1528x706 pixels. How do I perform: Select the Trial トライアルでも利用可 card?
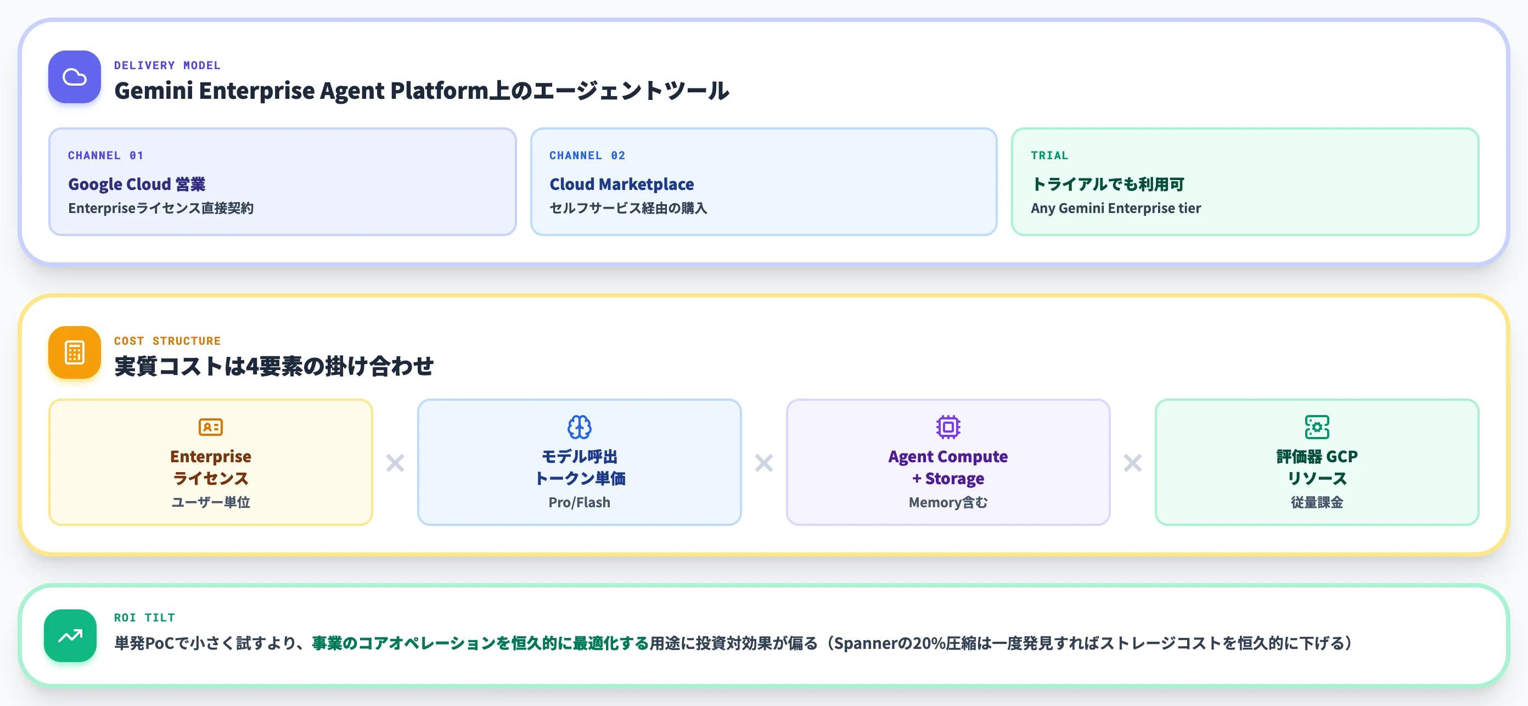point(1245,182)
